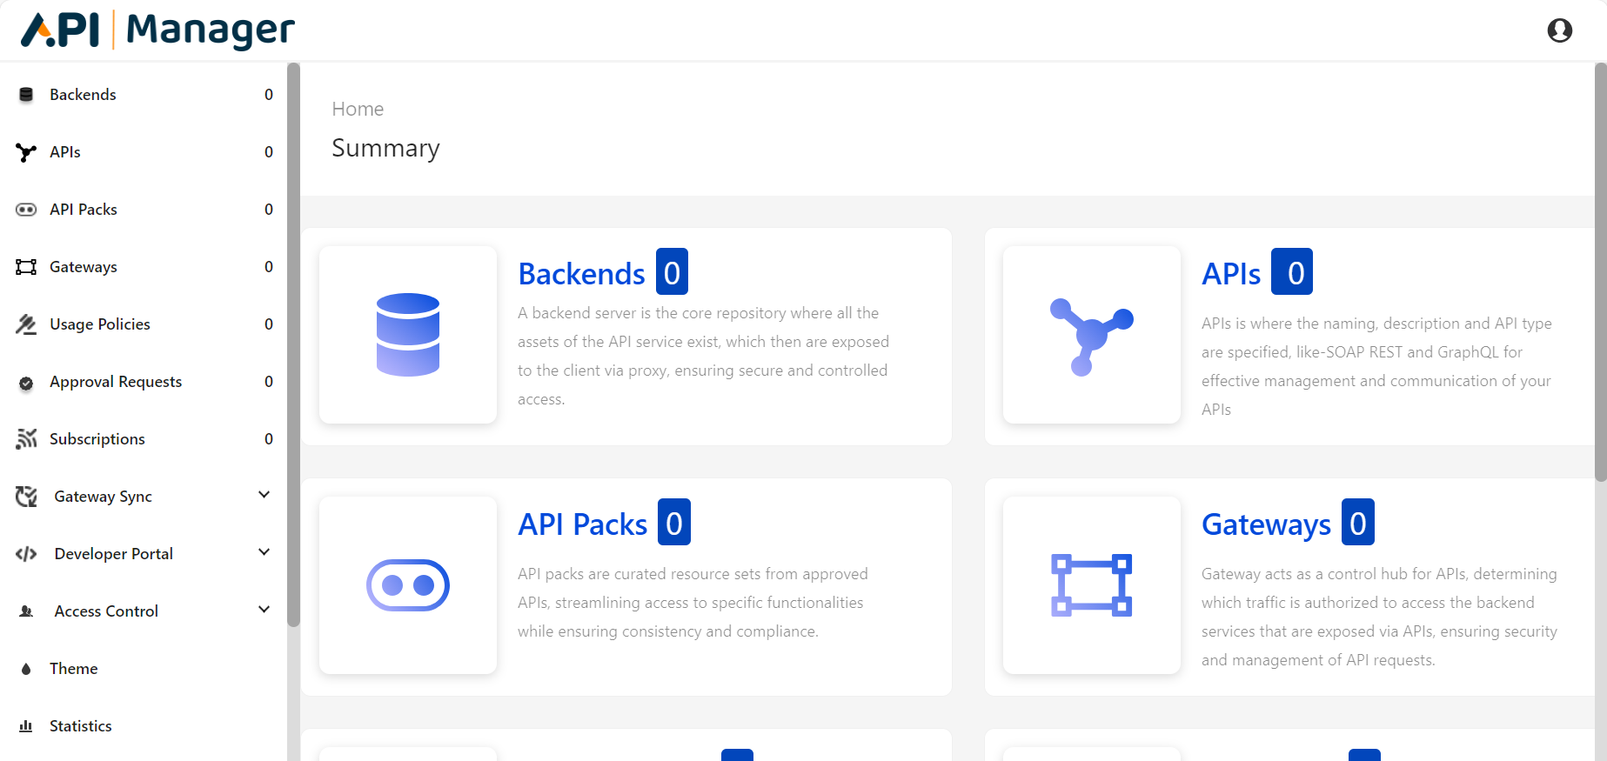
Task: Click the Backends database icon in sidebar
Action: pyautogui.click(x=26, y=95)
